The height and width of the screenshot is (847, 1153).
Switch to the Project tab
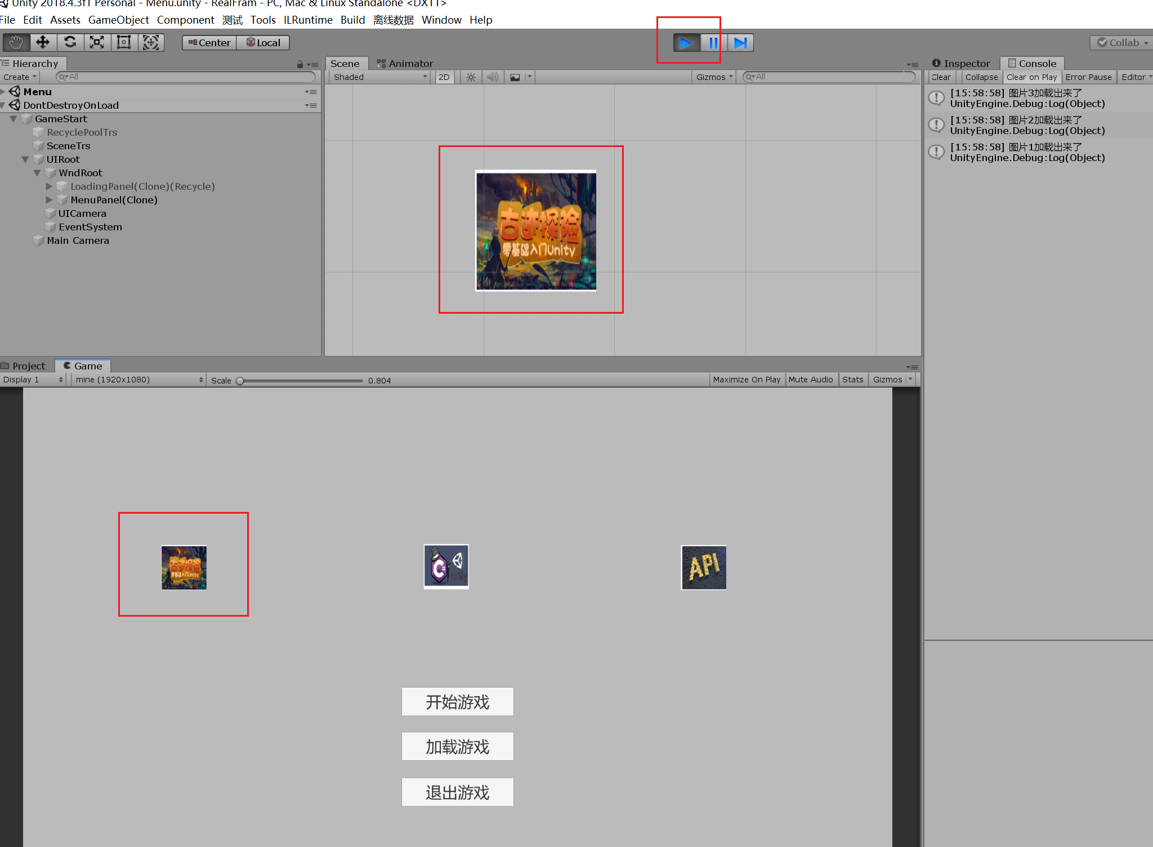[24, 366]
